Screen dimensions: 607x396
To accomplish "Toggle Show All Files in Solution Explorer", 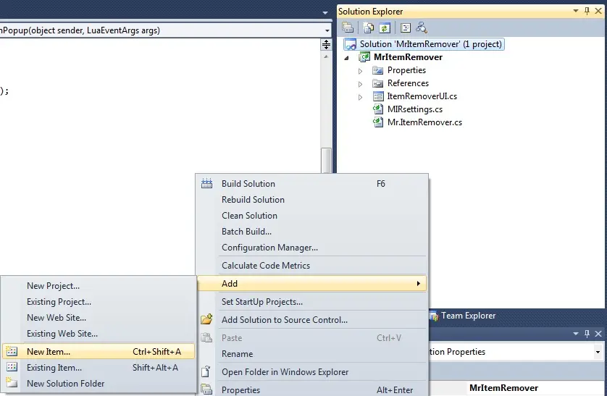I will (x=368, y=28).
